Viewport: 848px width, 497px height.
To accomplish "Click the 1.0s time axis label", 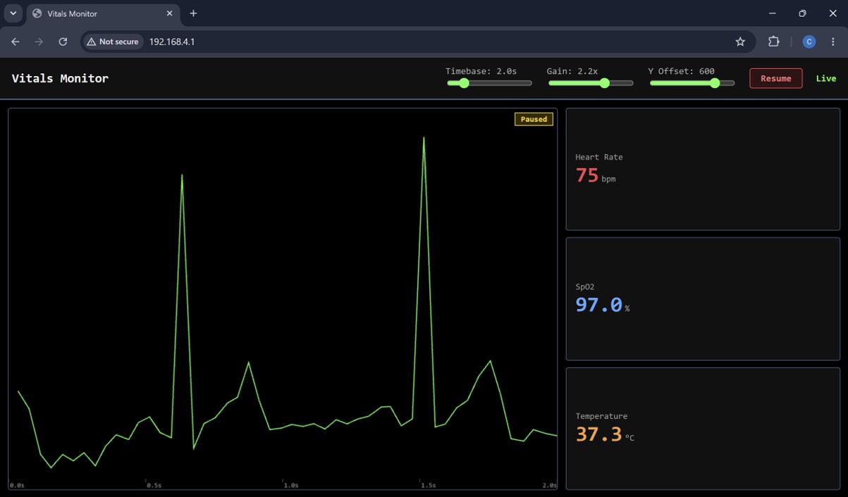I will point(290,485).
